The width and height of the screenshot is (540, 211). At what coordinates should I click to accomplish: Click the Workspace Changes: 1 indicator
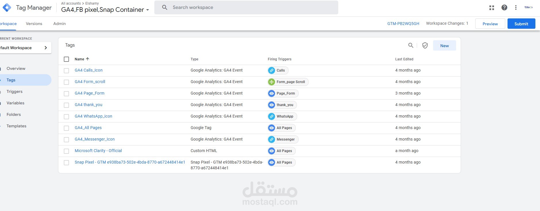coord(447,23)
